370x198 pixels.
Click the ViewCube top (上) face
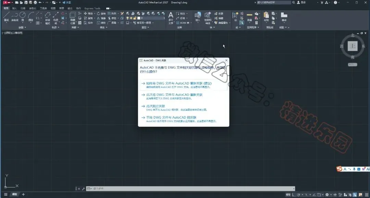tap(353, 46)
